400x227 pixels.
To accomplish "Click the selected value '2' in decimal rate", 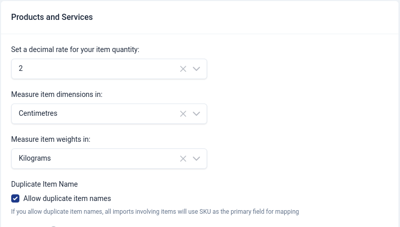I will (21, 68).
